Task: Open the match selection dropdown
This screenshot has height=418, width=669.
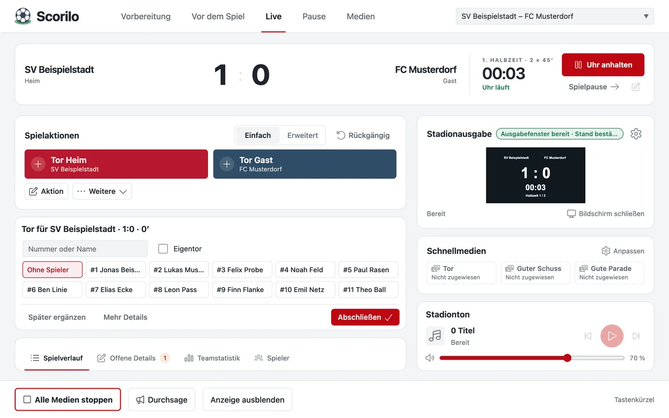Action: (x=555, y=16)
